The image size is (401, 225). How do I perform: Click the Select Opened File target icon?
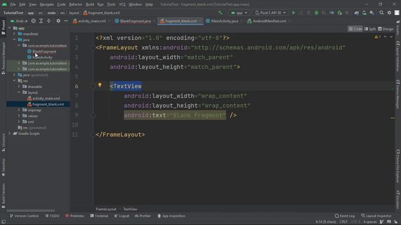click(x=33, y=21)
